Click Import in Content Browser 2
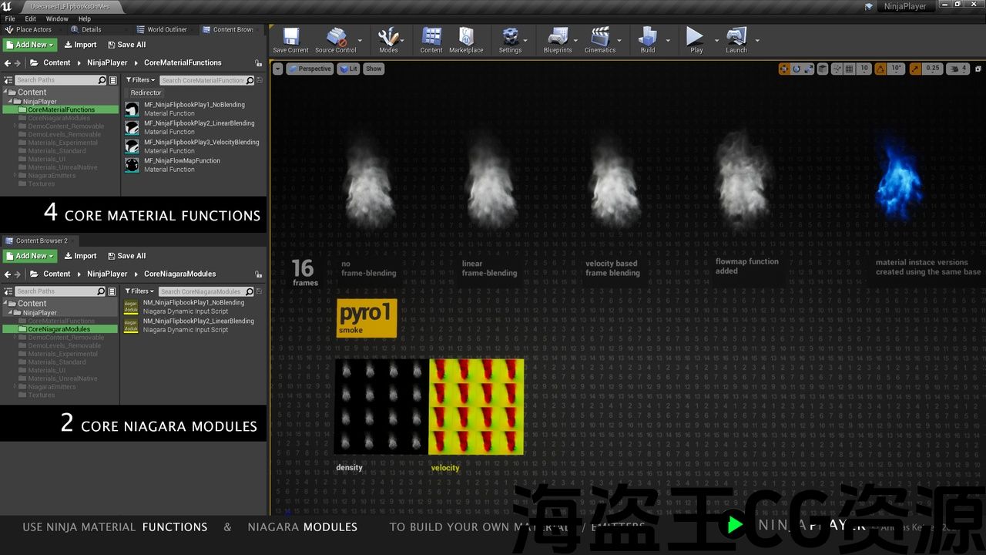 click(80, 256)
